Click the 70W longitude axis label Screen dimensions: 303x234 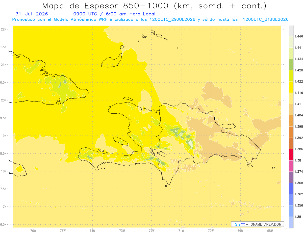[x=211, y=230]
